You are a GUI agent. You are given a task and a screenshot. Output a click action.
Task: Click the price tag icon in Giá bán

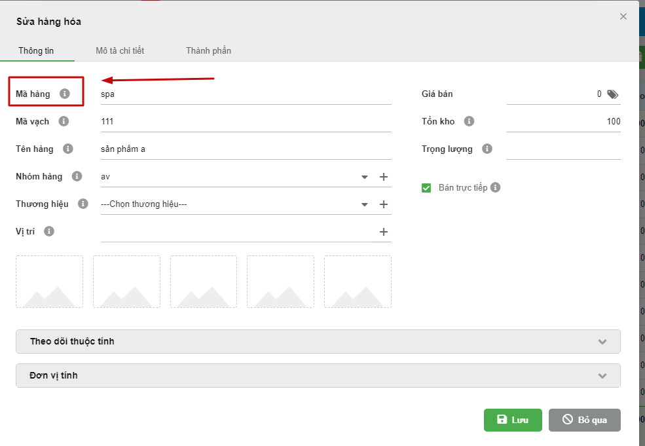coord(612,94)
